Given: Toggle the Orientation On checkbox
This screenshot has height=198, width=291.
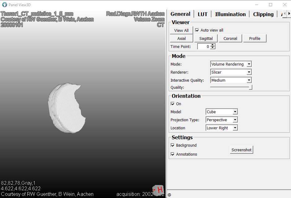Looking at the screenshot, I should 173,104.
